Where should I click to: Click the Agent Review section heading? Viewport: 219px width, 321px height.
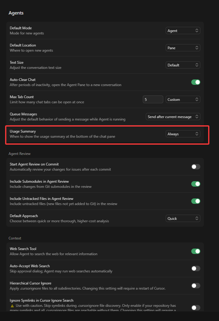(x=20, y=154)
